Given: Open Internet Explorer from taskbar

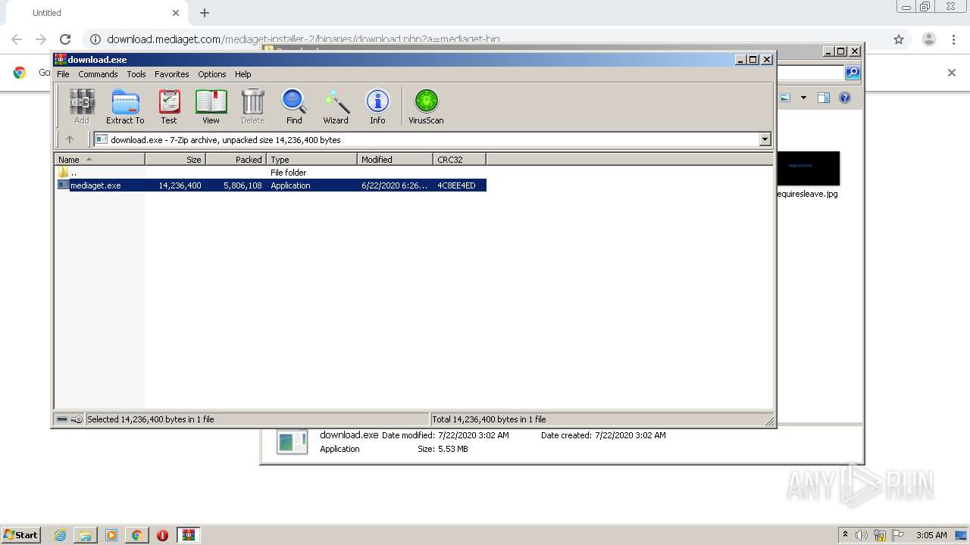Looking at the screenshot, I should 60,535.
